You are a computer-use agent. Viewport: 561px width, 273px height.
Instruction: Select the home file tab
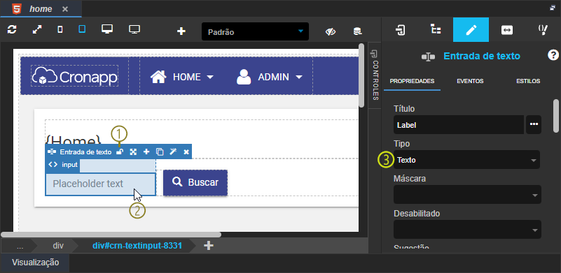click(41, 9)
